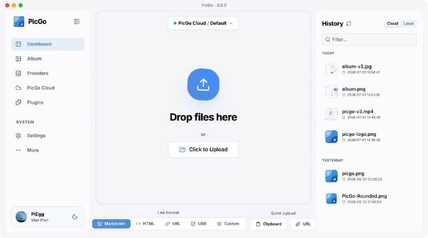Select UBB link format
428x238 pixels.
tap(198, 224)
